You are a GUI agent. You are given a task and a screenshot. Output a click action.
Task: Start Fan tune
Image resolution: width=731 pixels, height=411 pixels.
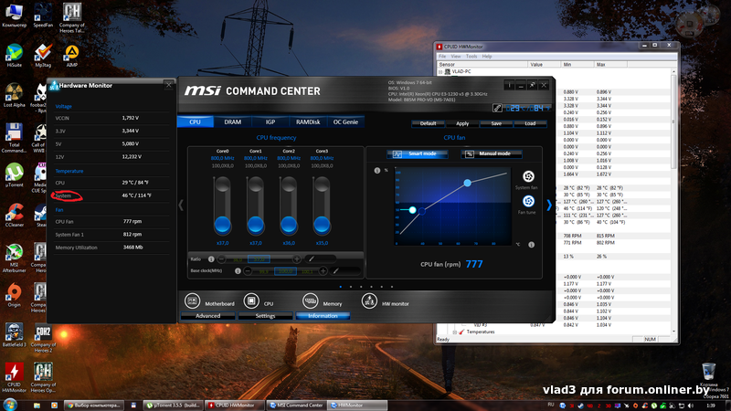(x=528, y=201)
